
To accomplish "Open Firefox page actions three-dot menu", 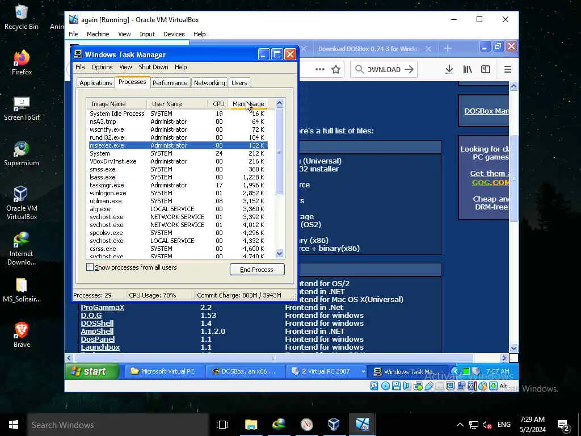I will click(x=320, y=69).
